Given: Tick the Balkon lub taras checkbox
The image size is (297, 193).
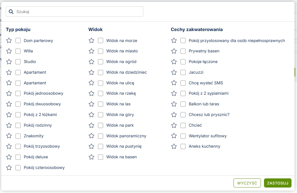Looking at the screenshot, I should click(183, 104).
